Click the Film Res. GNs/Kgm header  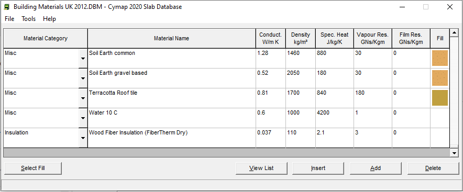[411, 38]
